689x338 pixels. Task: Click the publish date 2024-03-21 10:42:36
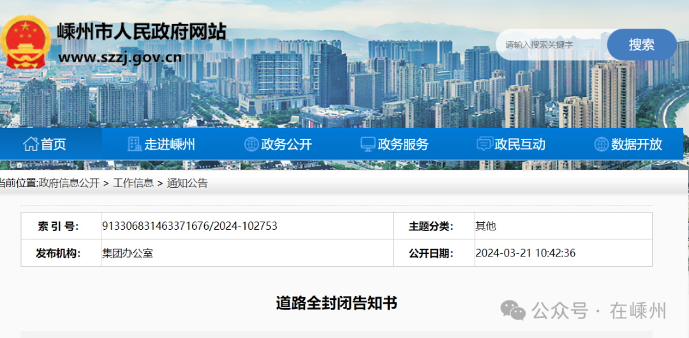coord(525,253)
